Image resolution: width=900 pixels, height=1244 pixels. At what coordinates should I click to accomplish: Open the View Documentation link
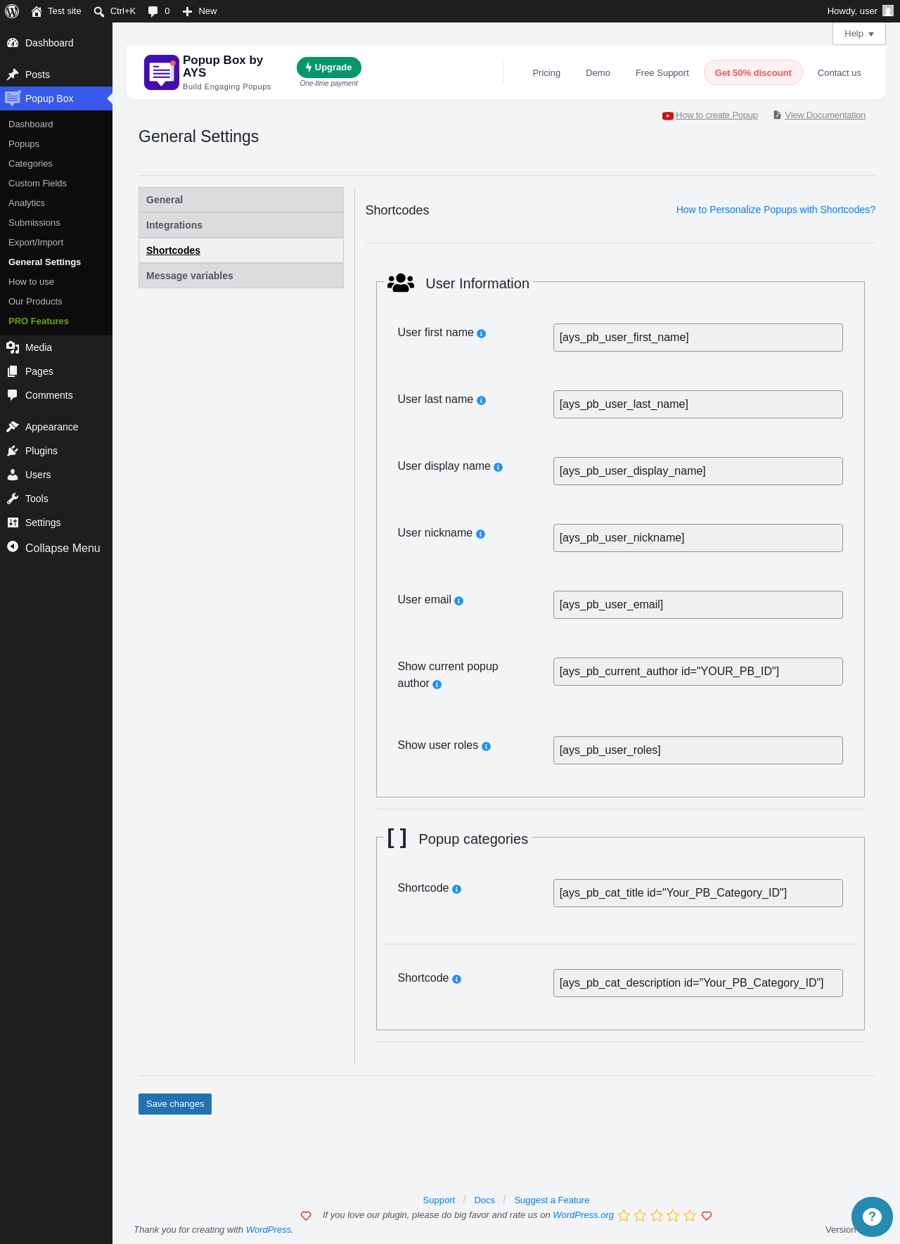tap(820, 115)
